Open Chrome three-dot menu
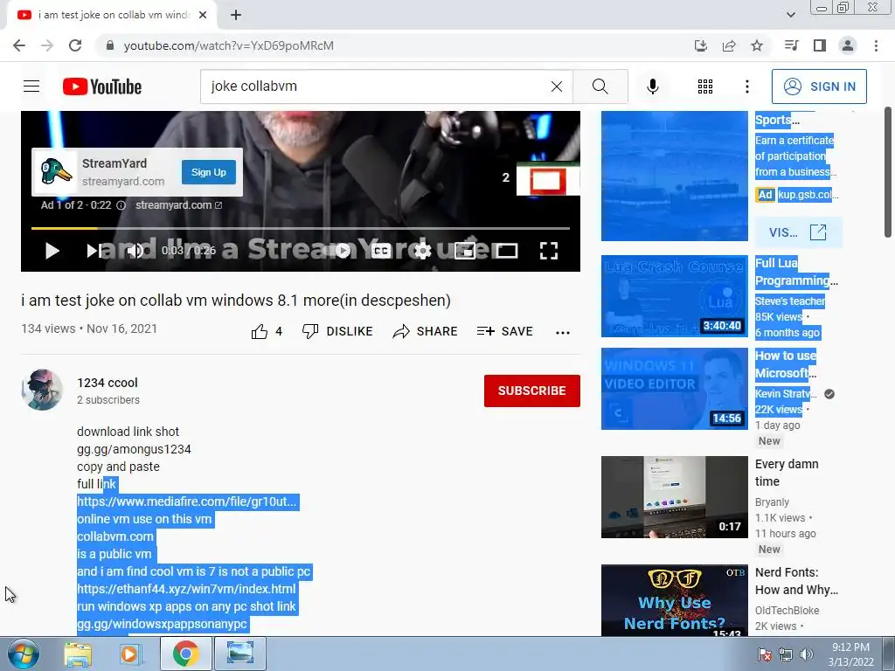This screenshot has width=895, height=671. click(876, 45)
